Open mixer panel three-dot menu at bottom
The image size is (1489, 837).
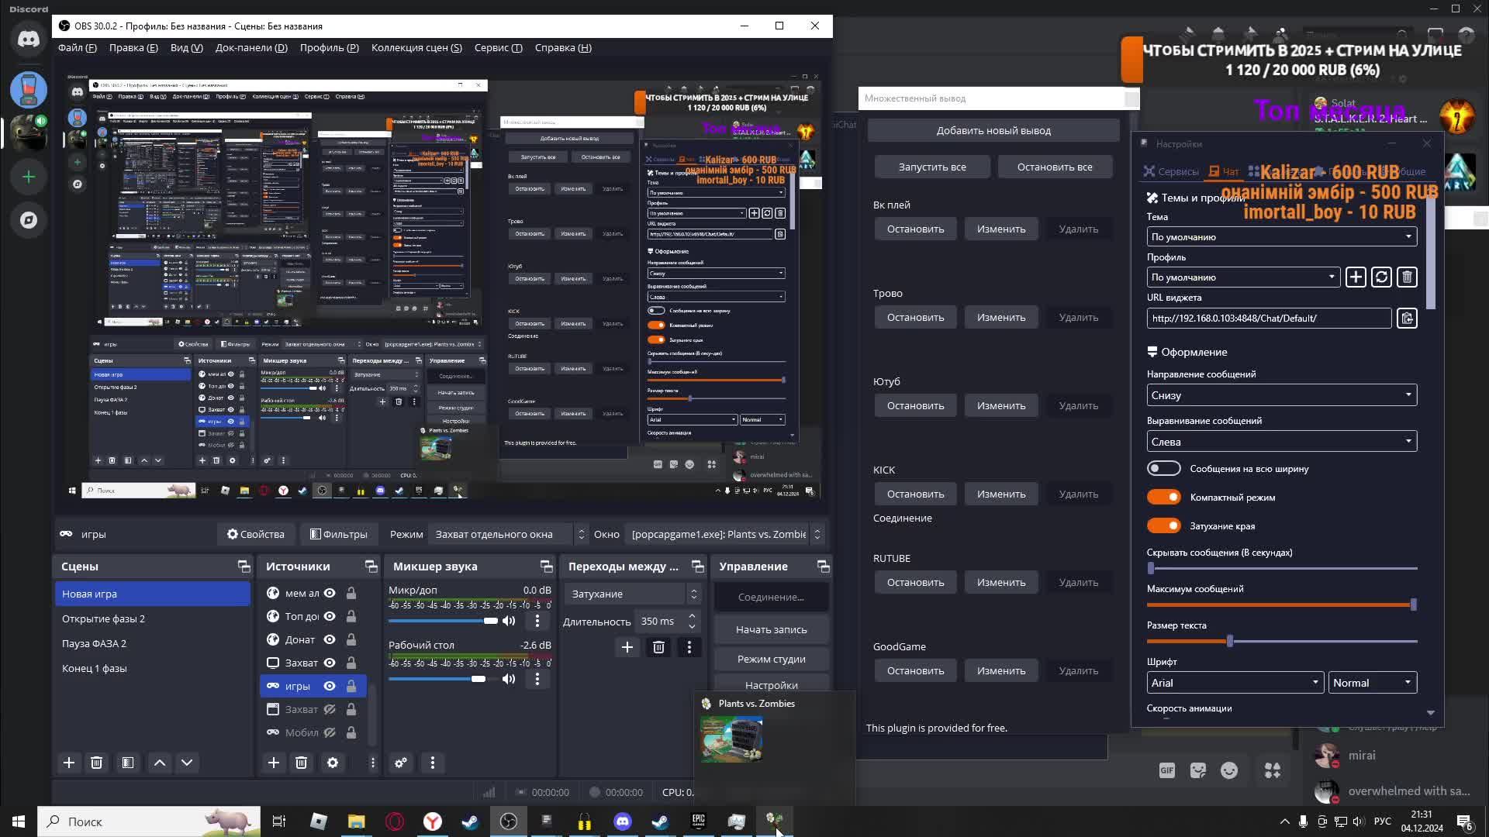433,763
